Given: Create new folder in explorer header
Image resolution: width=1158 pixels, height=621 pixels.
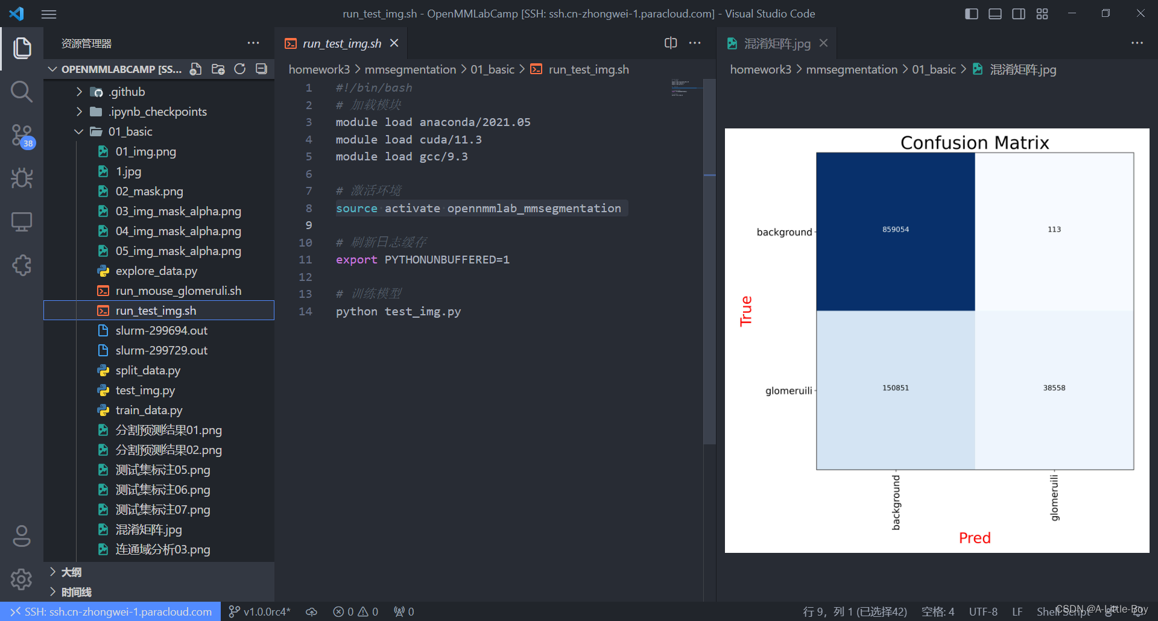Looking at the screenshot, I should coord(218,69).
